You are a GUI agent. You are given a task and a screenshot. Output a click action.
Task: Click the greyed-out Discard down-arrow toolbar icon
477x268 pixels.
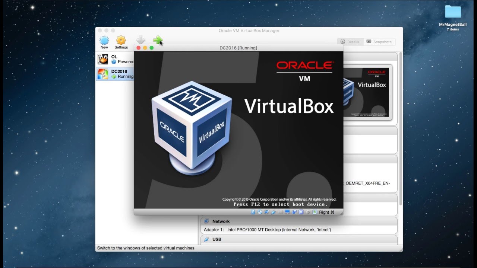(140, 40)
